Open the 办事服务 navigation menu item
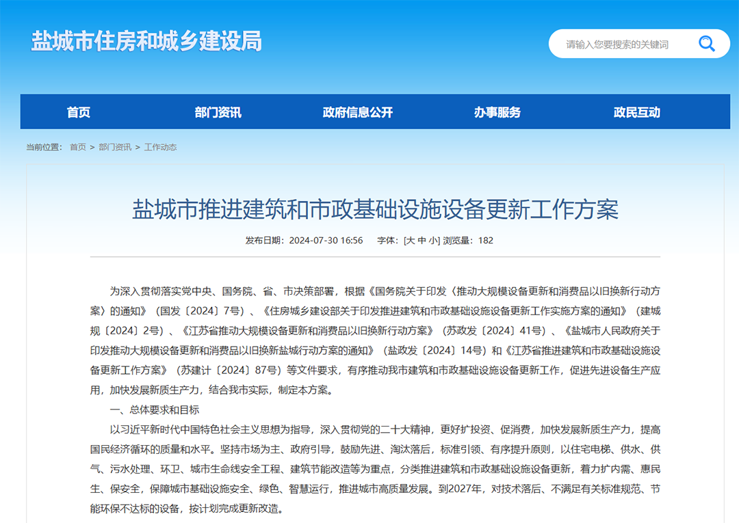Screen dimensions: 739x523 pyautogui.click(x=497, y=112)
